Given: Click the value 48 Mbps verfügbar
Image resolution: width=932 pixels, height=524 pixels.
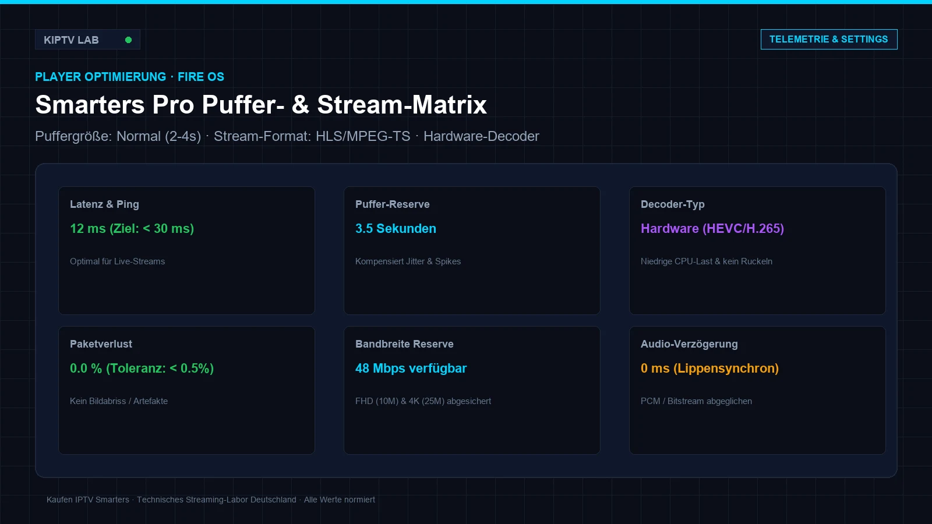Looking at the screenshot, I should 411,369.
